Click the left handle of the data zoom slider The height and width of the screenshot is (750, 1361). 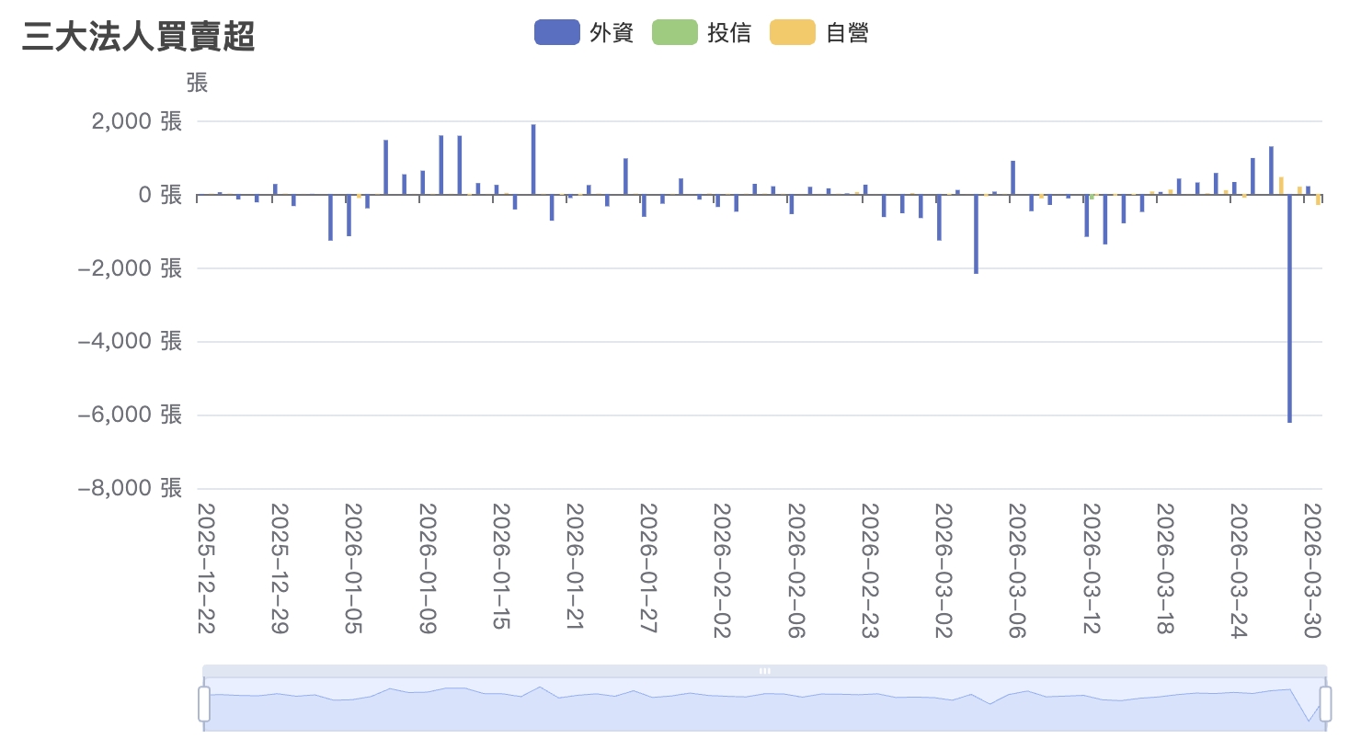point(204,704)
